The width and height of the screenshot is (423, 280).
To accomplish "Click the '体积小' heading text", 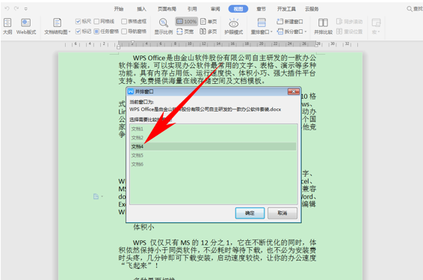I will (x=143, y=227).
